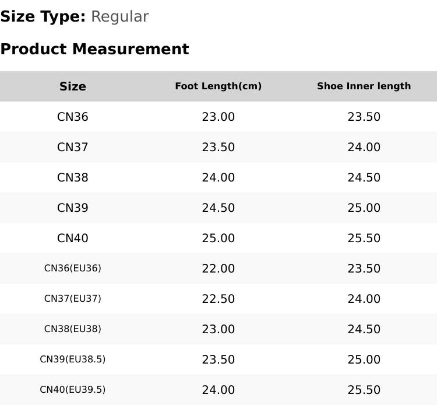The height and width of the screenshot is (405, 437).
Task: Click the Size column header
Action: (x=72, y=86)
